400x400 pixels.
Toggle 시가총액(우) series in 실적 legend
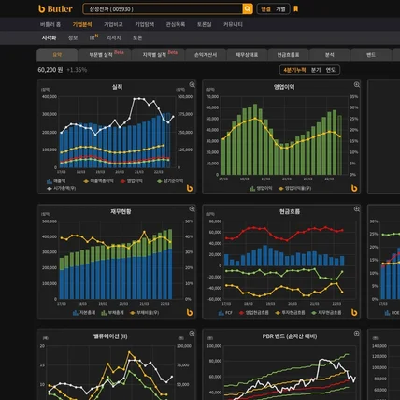62,188
